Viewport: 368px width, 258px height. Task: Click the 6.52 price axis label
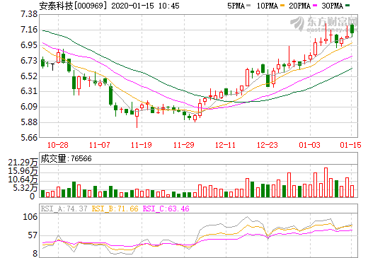tap(29, 76)
